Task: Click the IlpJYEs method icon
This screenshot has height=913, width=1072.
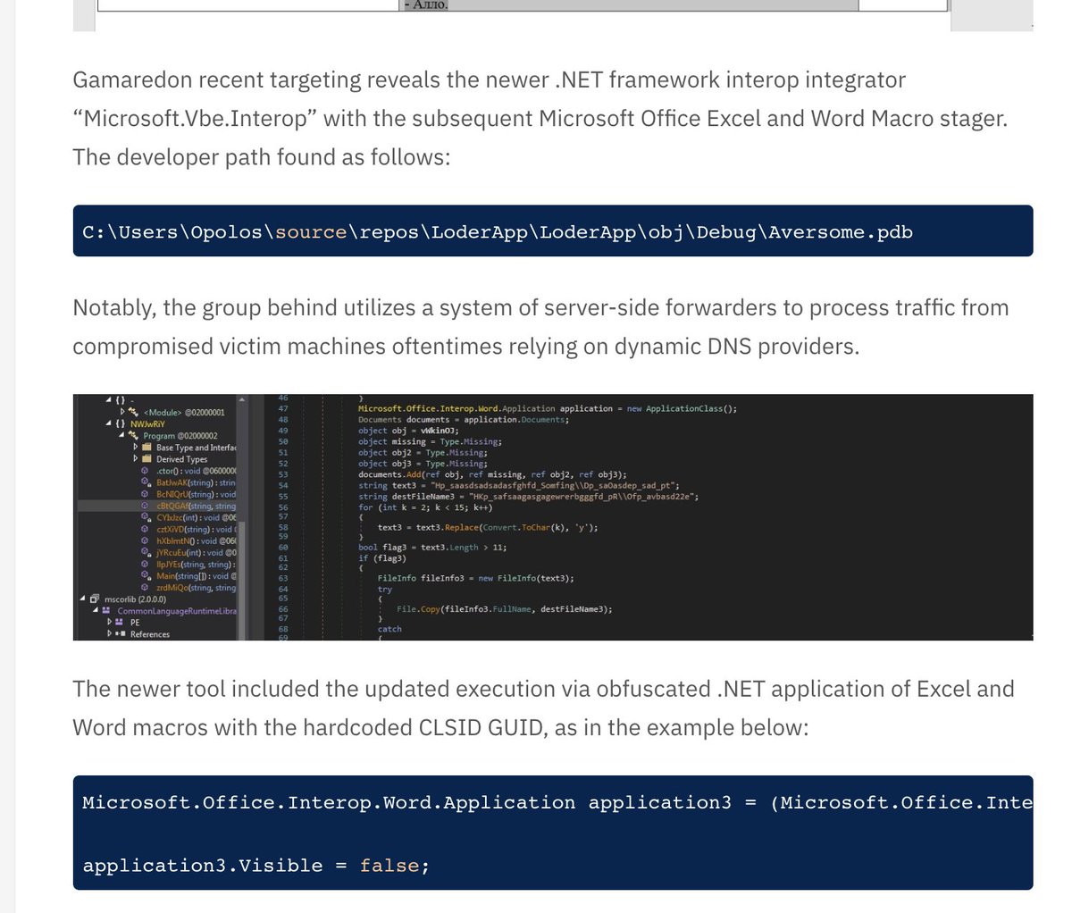Action: click(x=145, y=564)
